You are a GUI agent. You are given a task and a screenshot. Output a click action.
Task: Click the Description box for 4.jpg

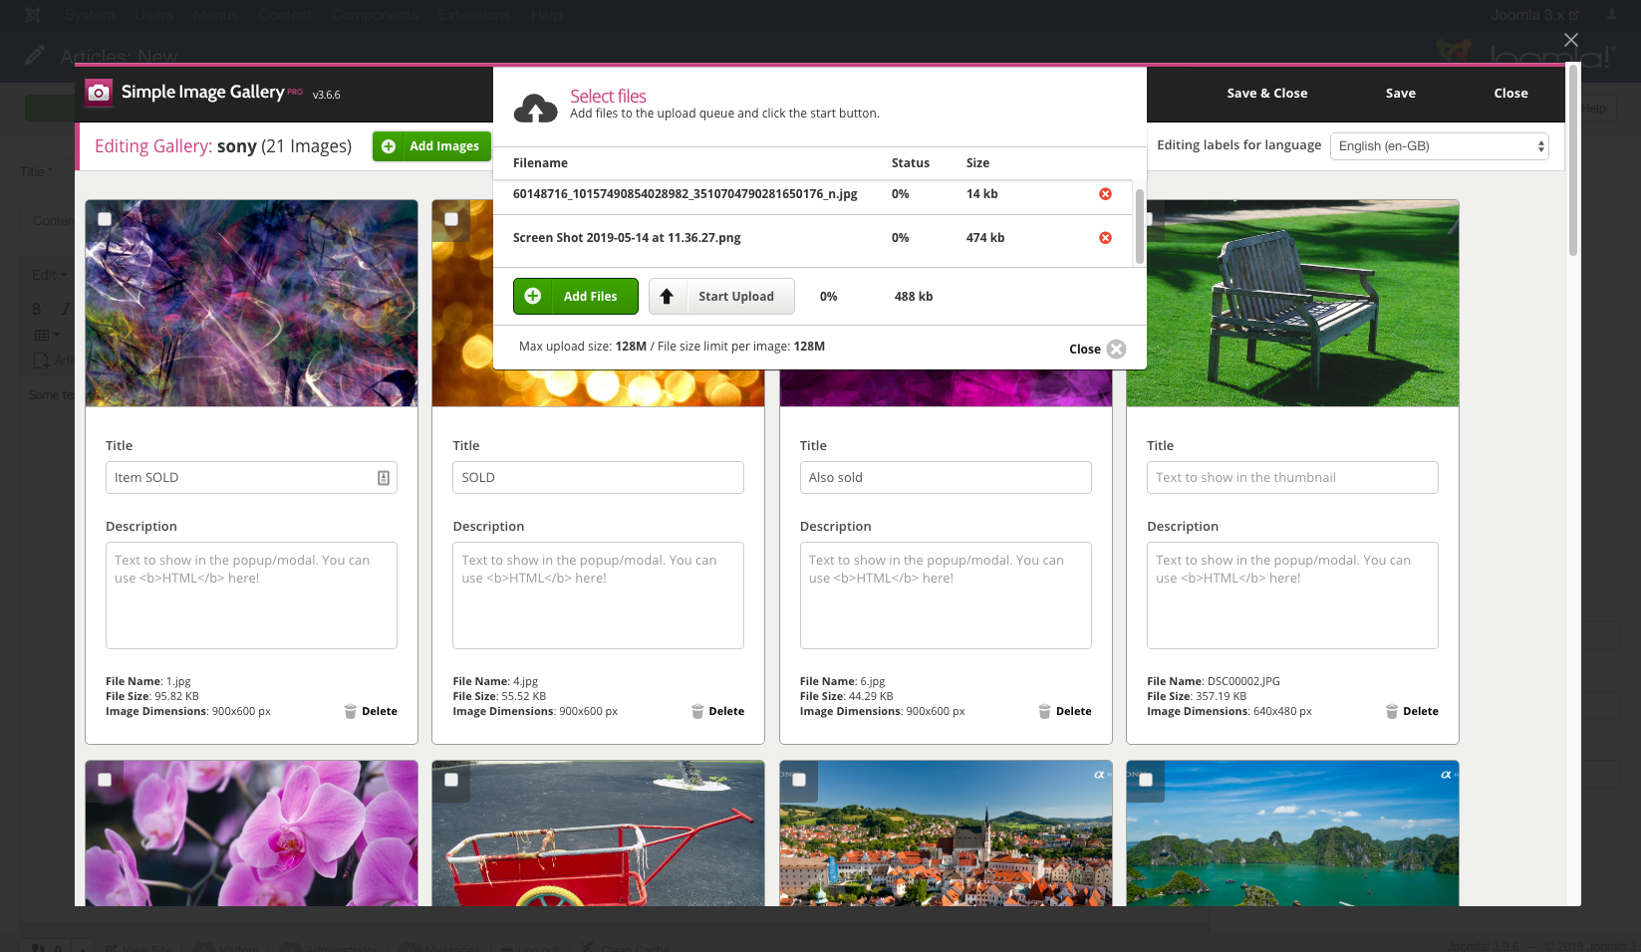click(598, 595)
